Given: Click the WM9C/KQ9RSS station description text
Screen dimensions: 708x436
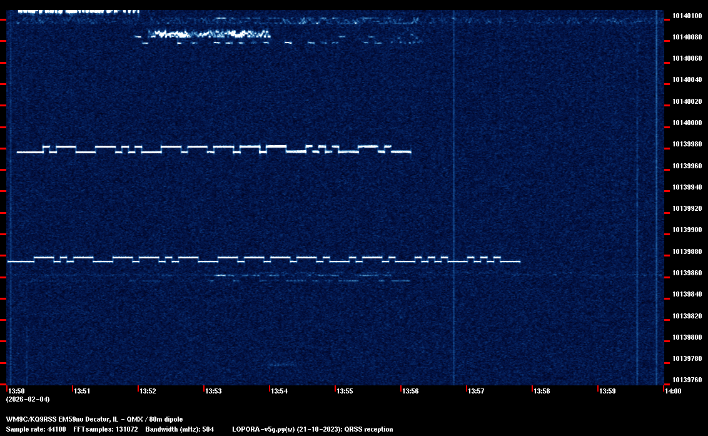Looking at the screenshot, I should pos(94,419).
